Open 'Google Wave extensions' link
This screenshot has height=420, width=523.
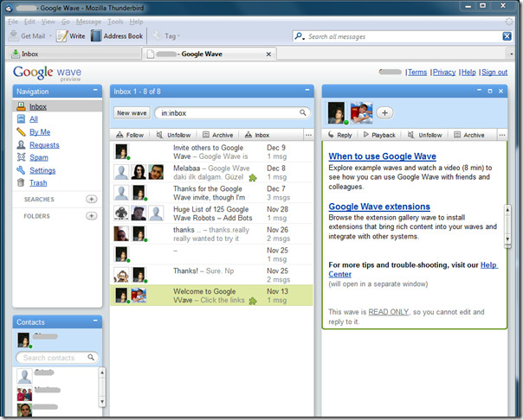(x=379, y=207)
